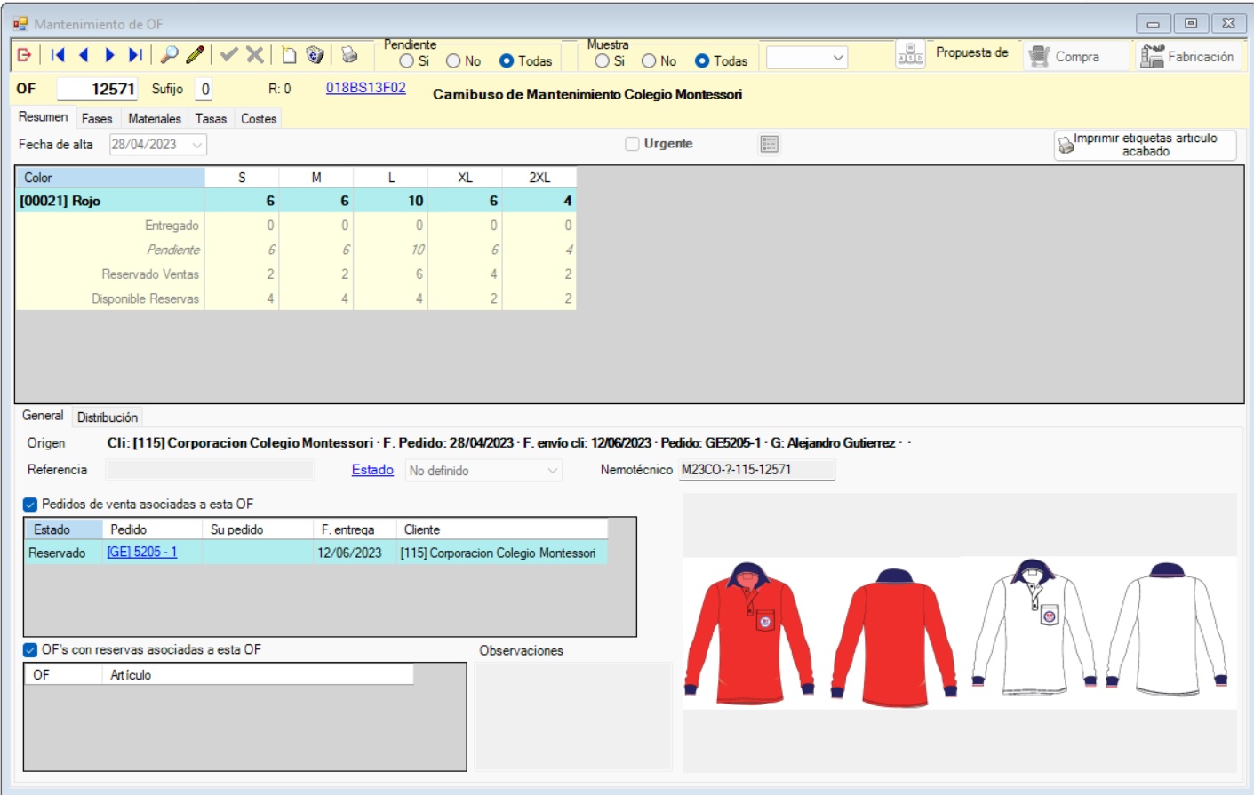The width and height of the screenshot is (1254, 795).
Task: Enable the Urgente checkbox
Action: 632,144
